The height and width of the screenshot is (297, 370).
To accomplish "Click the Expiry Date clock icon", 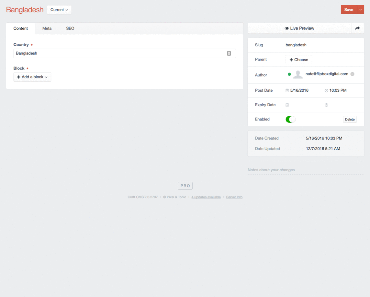I will coord(326,105).
